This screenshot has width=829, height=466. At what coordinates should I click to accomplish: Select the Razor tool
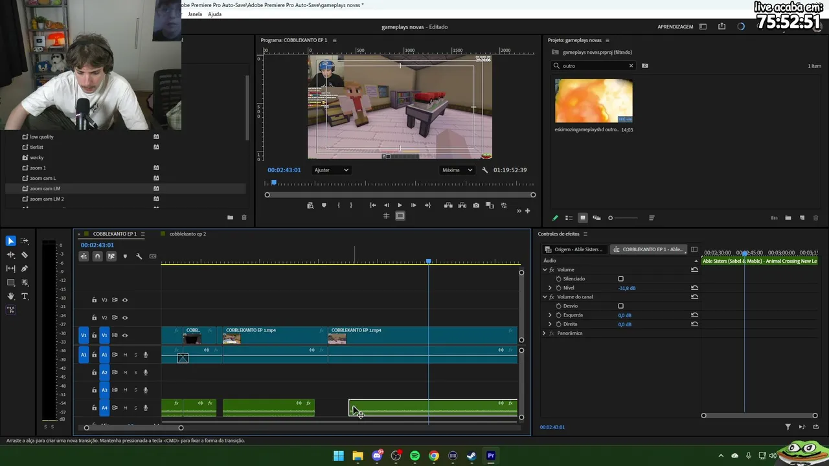tap(25, 255)
